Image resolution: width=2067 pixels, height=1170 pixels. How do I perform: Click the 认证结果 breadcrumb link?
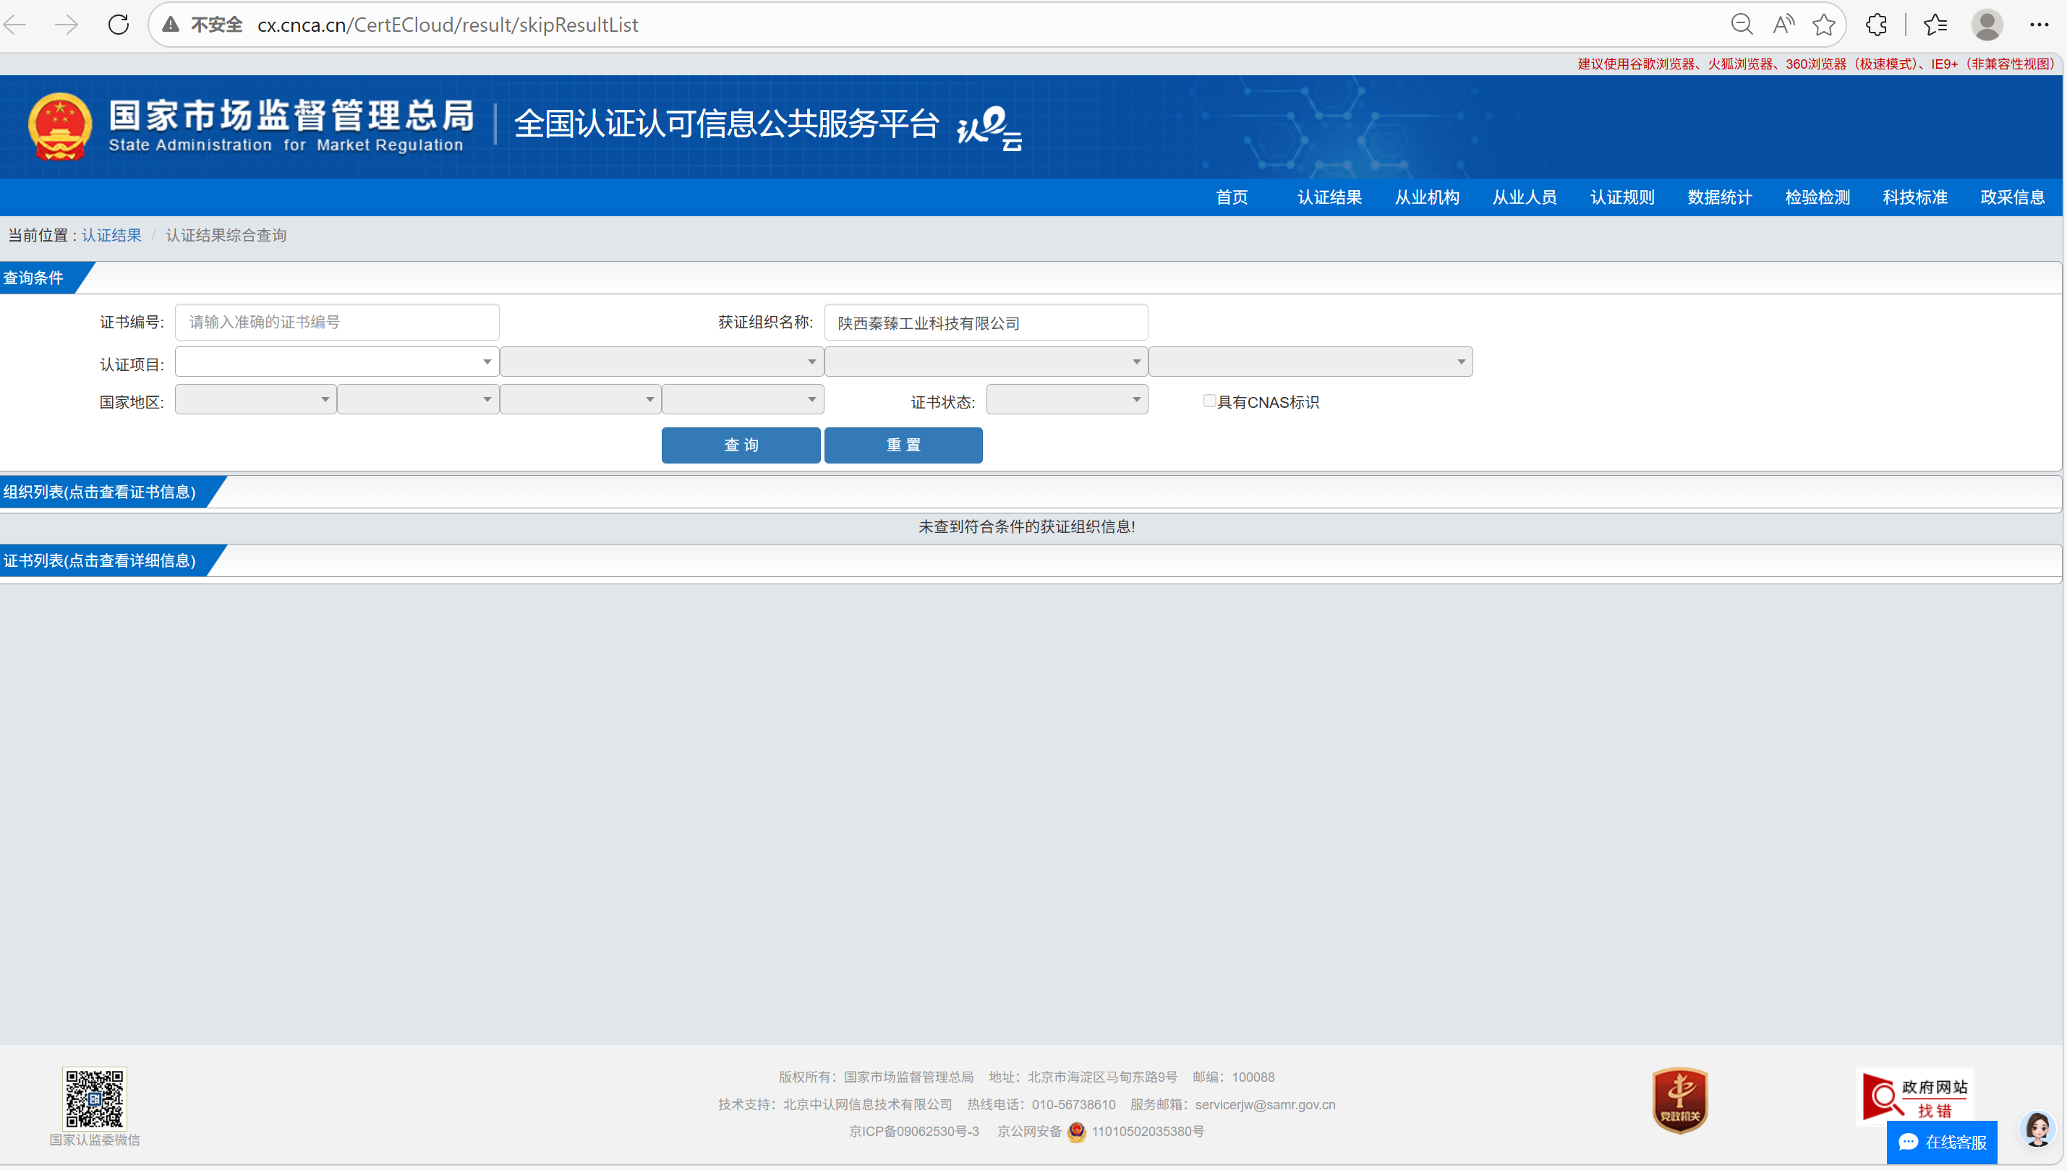tap(111, 236)
